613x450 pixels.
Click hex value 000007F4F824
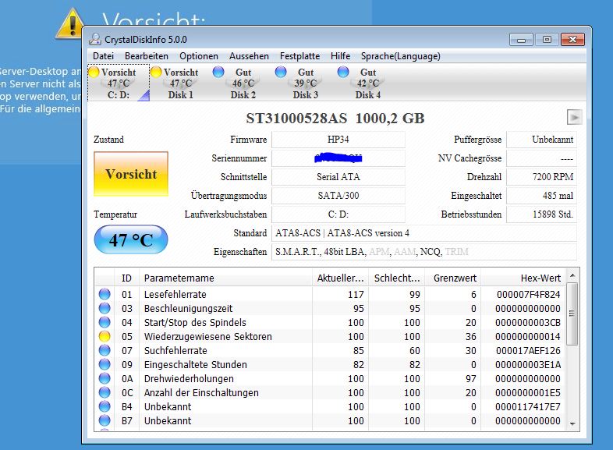529,294
